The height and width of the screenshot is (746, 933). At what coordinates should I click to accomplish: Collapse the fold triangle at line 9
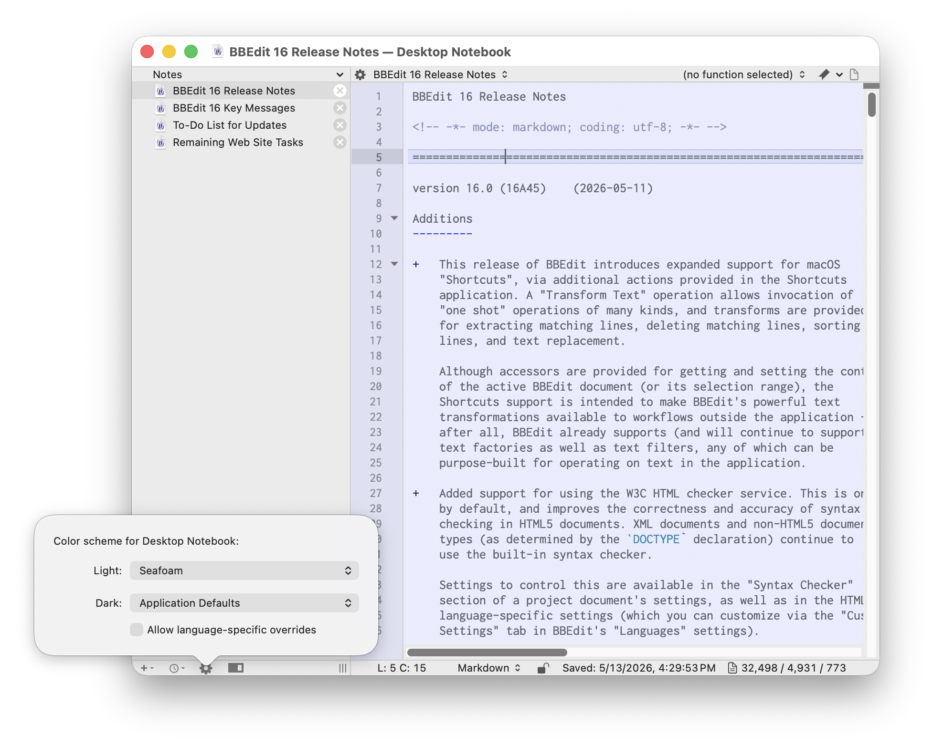point(394,218)
